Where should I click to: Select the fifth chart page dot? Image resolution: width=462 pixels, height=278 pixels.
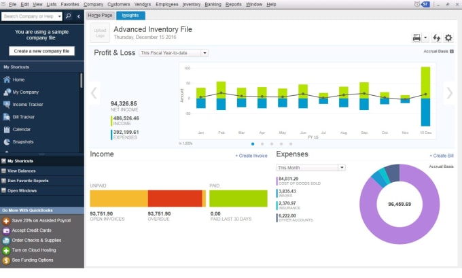(291, 144)
